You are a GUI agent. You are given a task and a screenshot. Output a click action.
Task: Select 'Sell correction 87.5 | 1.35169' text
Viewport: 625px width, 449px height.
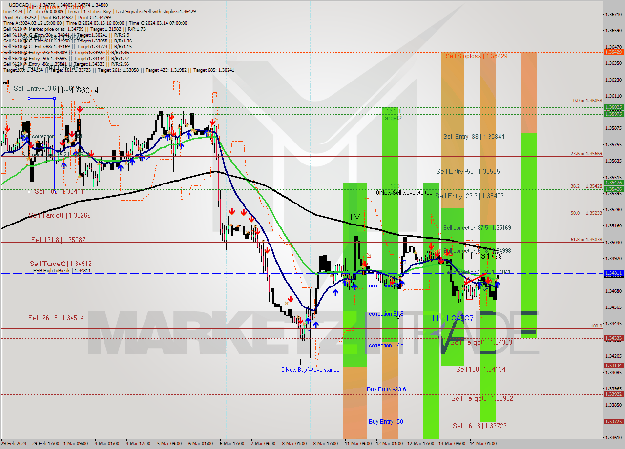pyautogui.click(x=477, y=228)
